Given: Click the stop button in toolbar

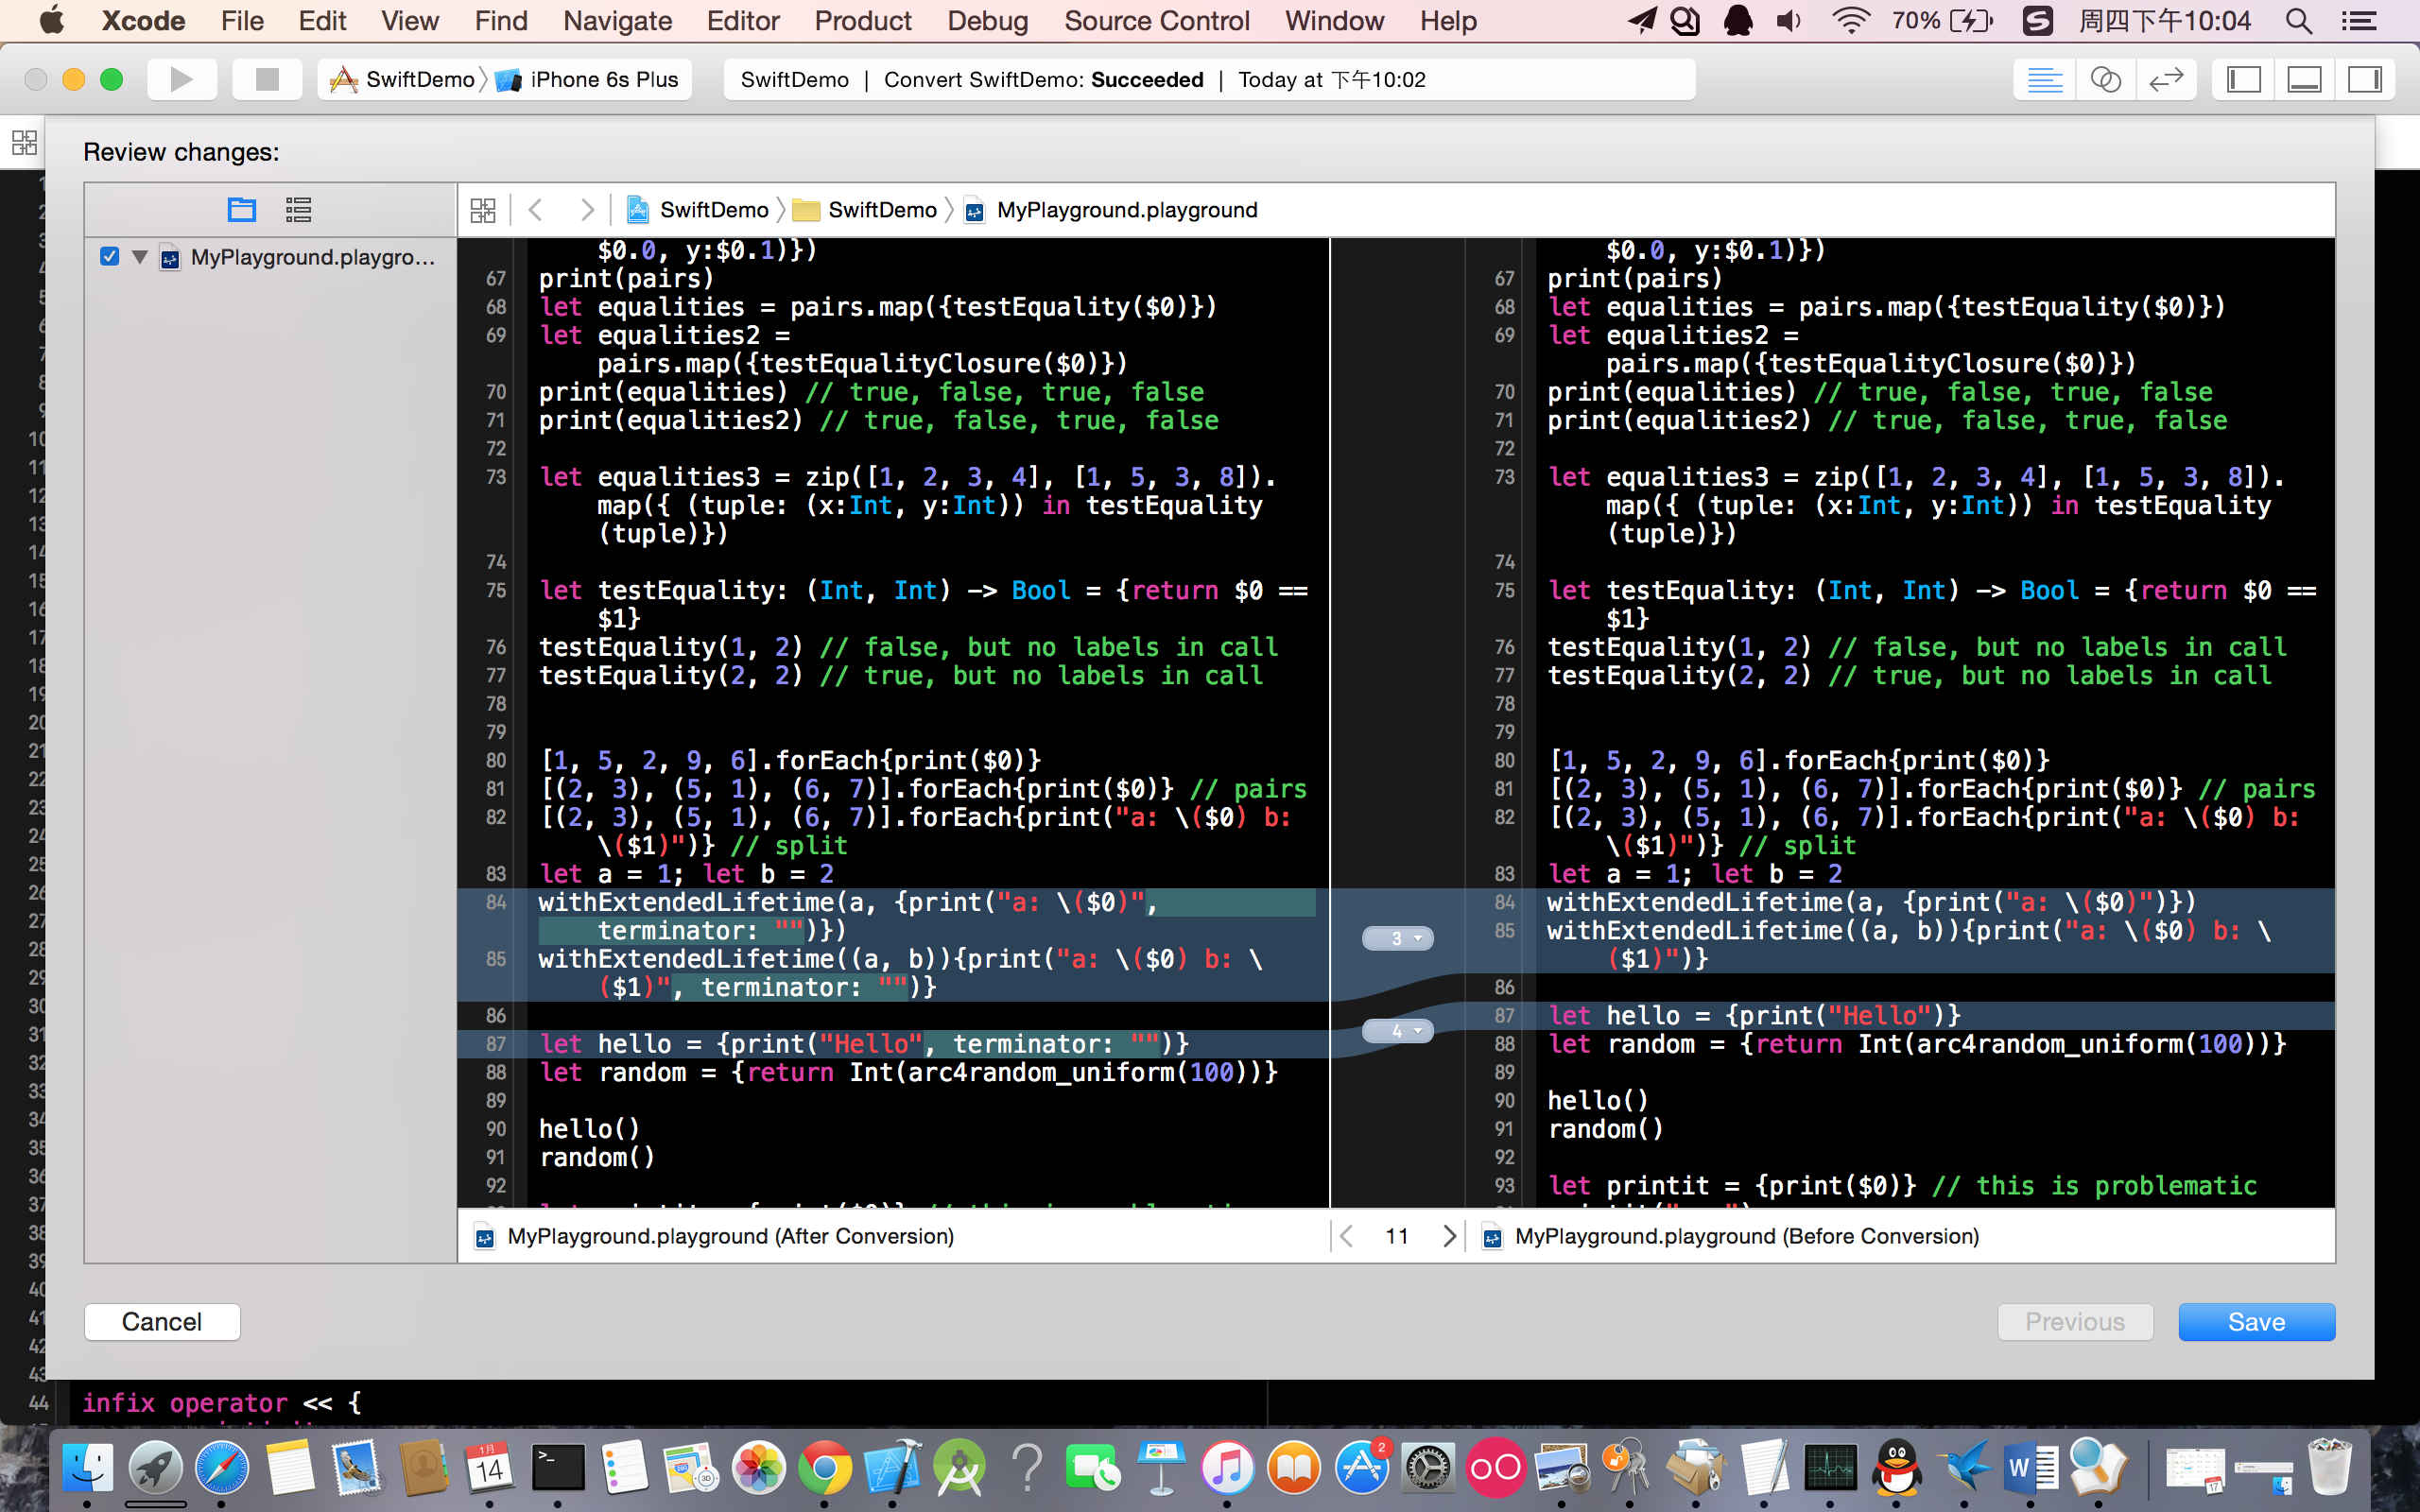Looking at the screenshot, I should click(x=261, y=78).
